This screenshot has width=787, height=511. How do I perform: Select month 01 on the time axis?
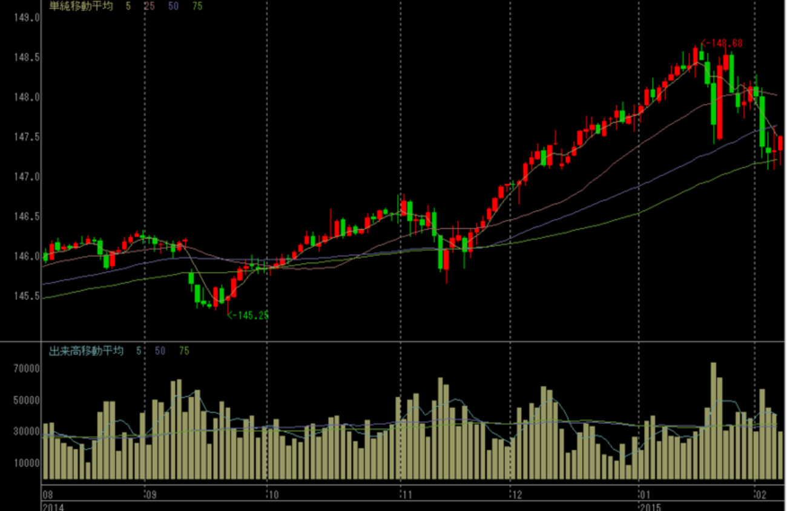coord(645,495)
